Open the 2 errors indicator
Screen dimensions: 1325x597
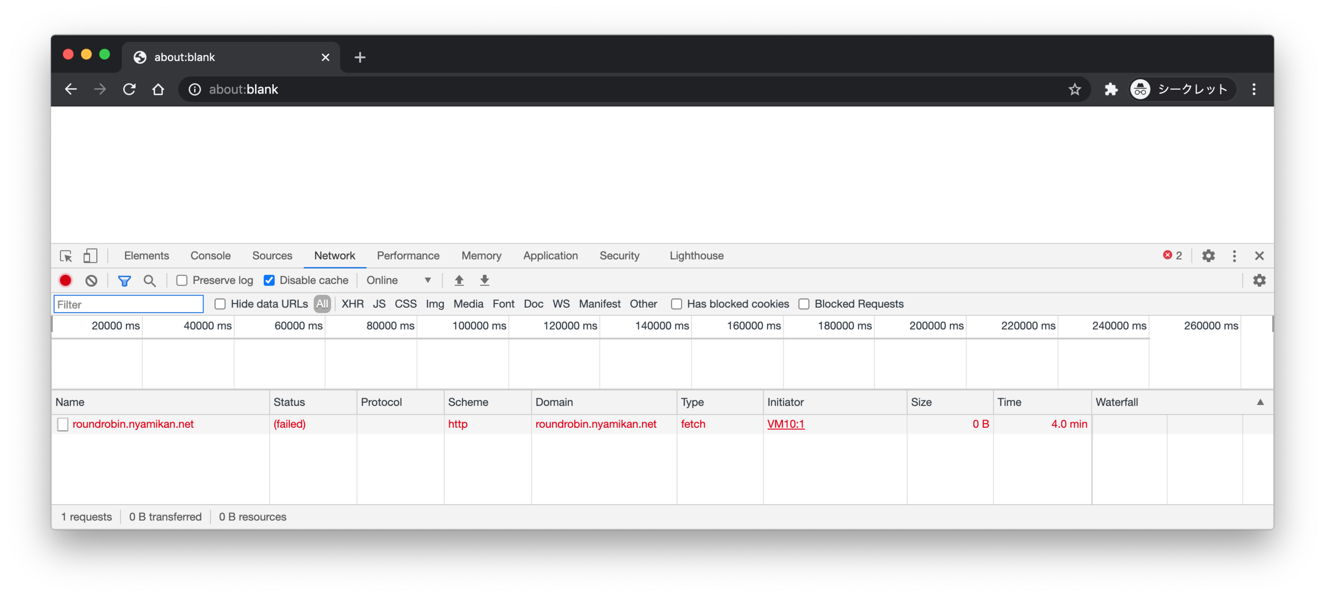(1172, 255)
